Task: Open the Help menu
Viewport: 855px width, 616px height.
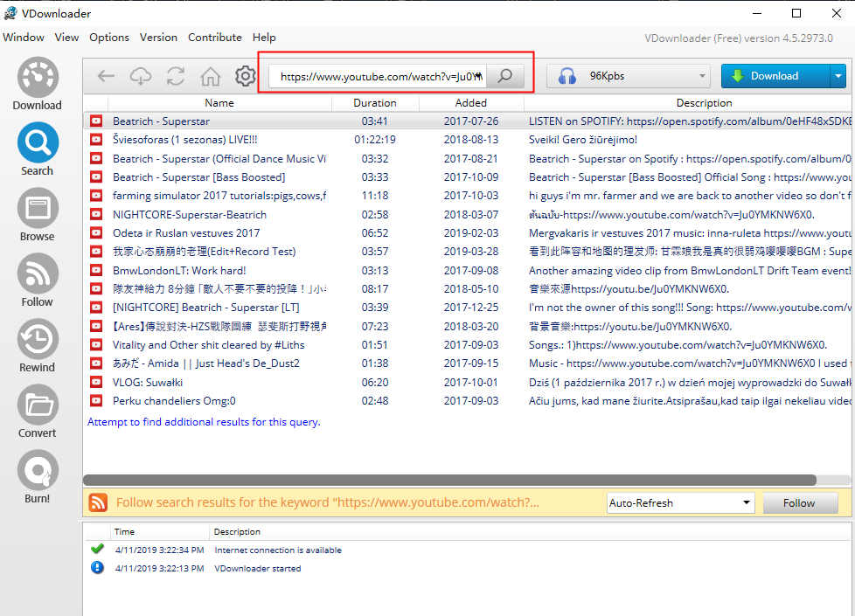Action: click(x=264, y=38)
